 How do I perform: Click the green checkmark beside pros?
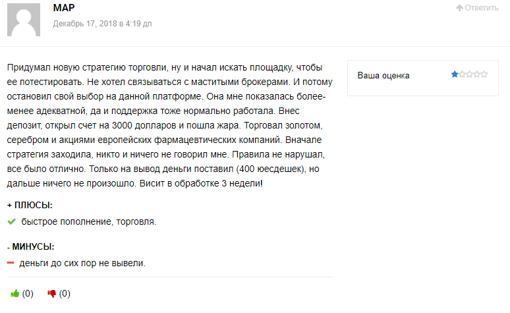(x=11, y=221)
